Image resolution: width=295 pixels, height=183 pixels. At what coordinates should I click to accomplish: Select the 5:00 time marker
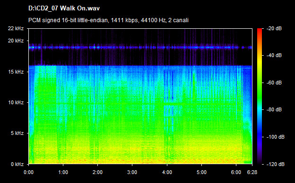pos(201,172)
